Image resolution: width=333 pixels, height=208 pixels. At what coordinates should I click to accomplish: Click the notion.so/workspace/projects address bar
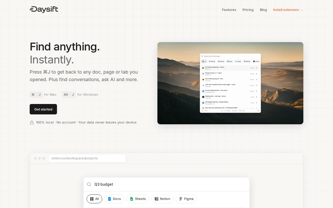pyautogui.click(x=87, y=158)
